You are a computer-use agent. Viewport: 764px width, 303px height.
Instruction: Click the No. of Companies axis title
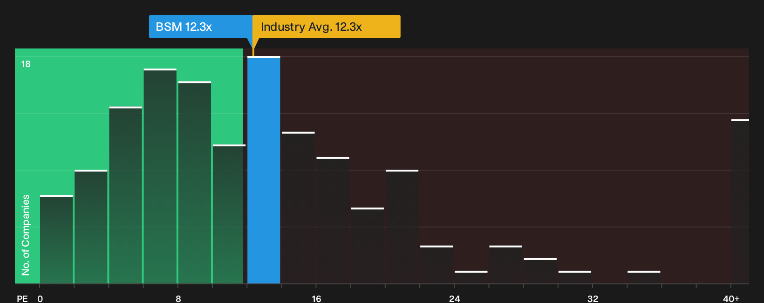(x=26, y=235)
